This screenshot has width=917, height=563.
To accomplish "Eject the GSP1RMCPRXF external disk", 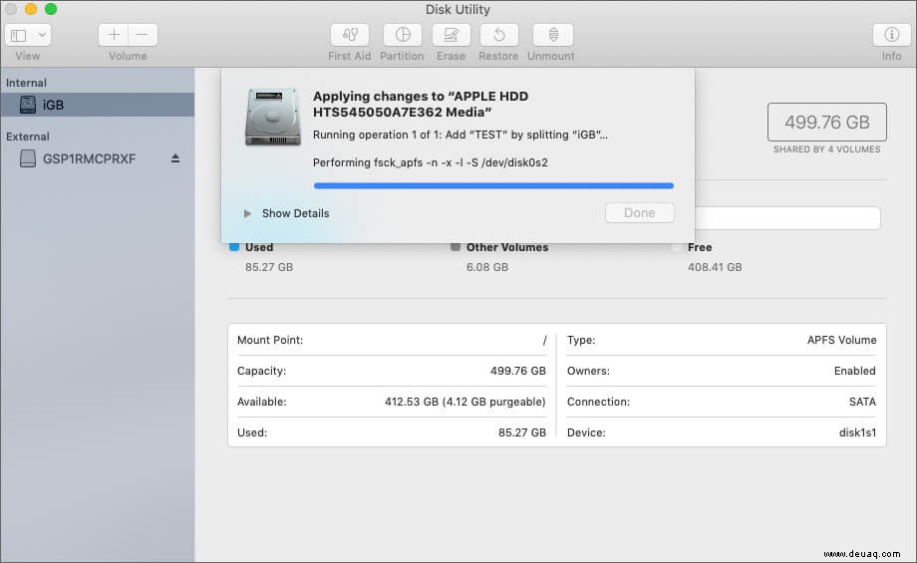I will 174,158.
